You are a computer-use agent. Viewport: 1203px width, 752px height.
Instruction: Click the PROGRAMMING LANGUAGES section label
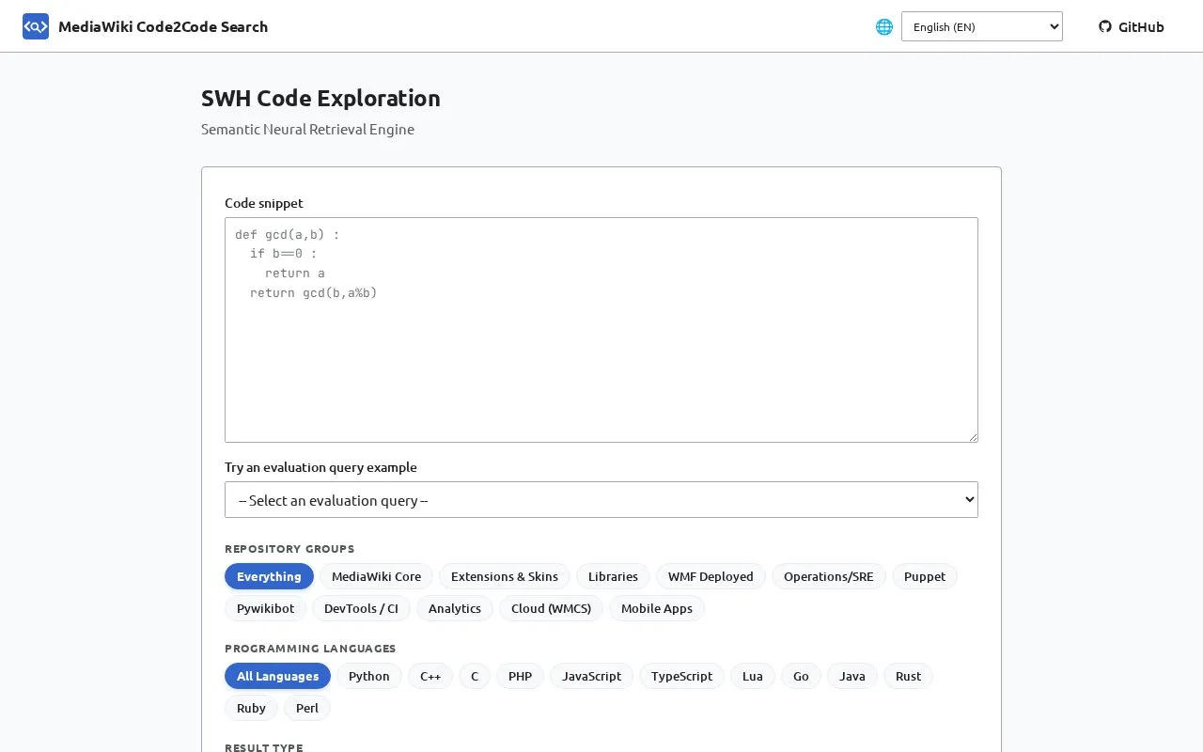click(310, 649)
